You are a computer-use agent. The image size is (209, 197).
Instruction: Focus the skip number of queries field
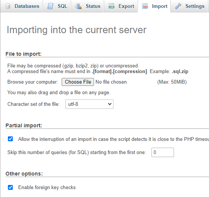click(x=163, y=152)
